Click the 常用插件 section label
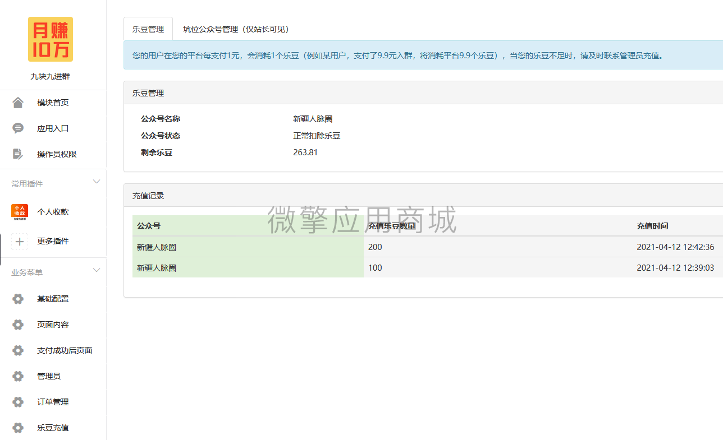The image size is (723, 440). 27,184
